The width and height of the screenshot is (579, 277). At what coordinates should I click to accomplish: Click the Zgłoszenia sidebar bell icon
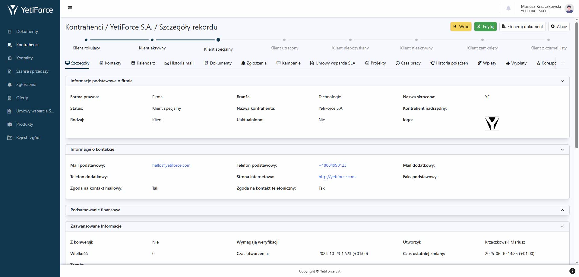click(10, 85)
